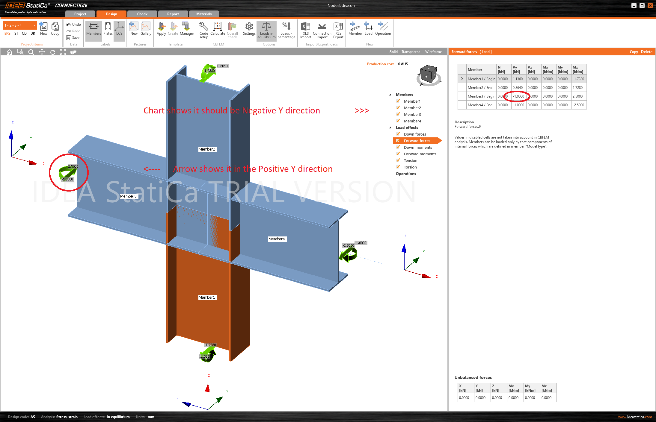Switch to the Materials tab

point(204,14)
